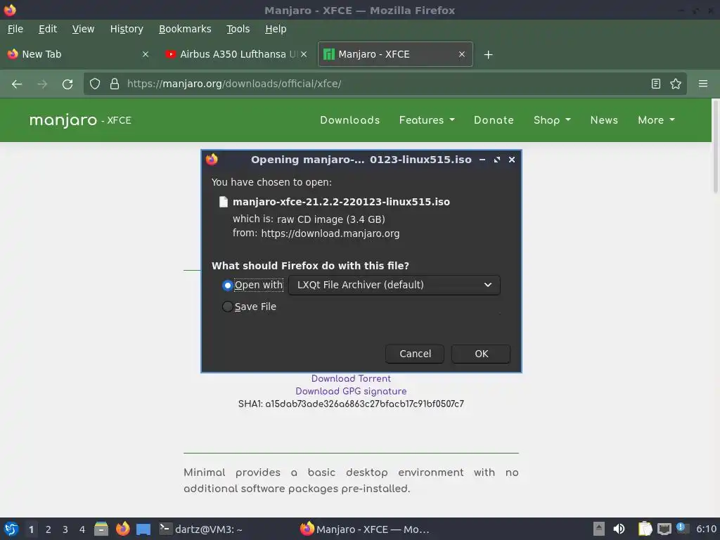Bookmark this page with star icon

[x=676, y=84]
